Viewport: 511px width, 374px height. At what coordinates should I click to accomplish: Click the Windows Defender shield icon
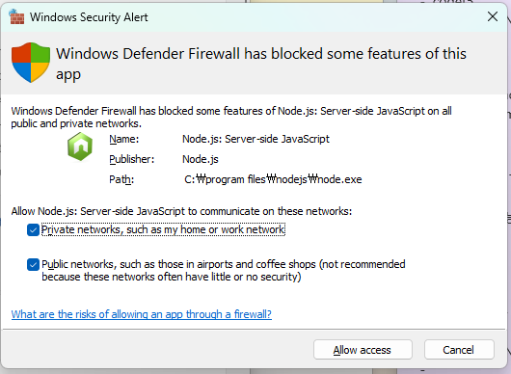(x=31, y=63)
